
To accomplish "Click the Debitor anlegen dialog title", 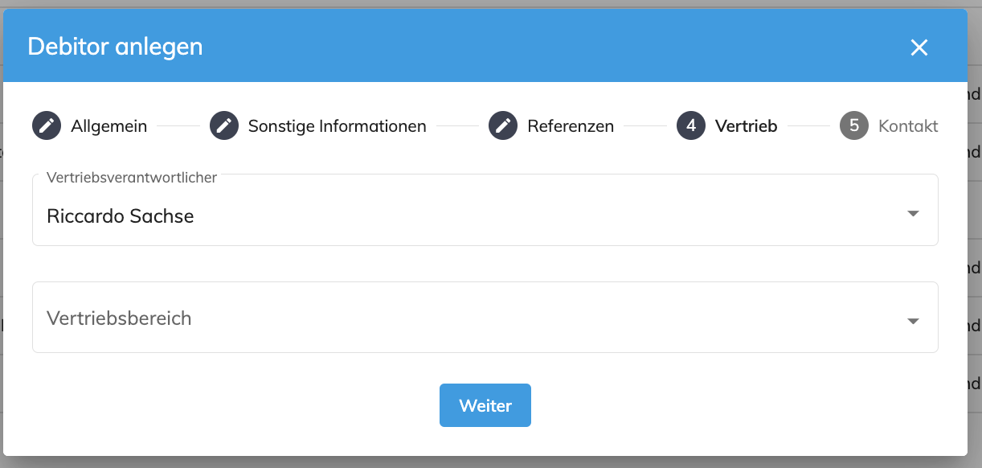I will 115,47.
